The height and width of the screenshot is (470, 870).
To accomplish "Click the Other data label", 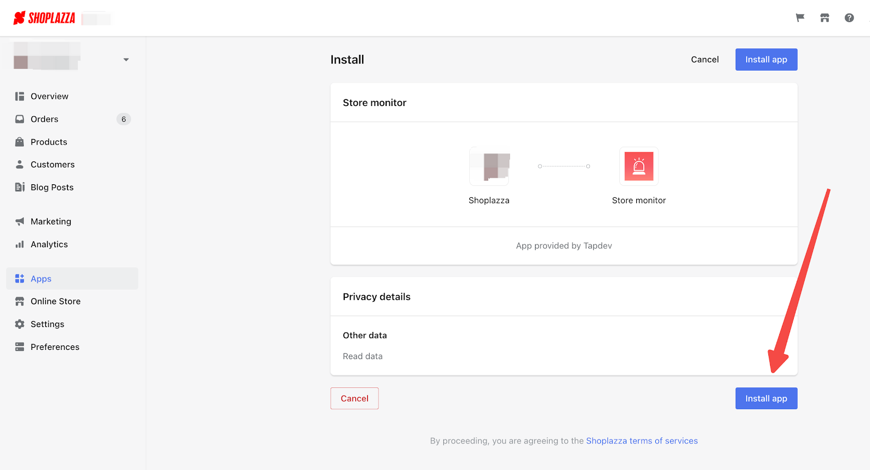I will click(x=365, y=335).
